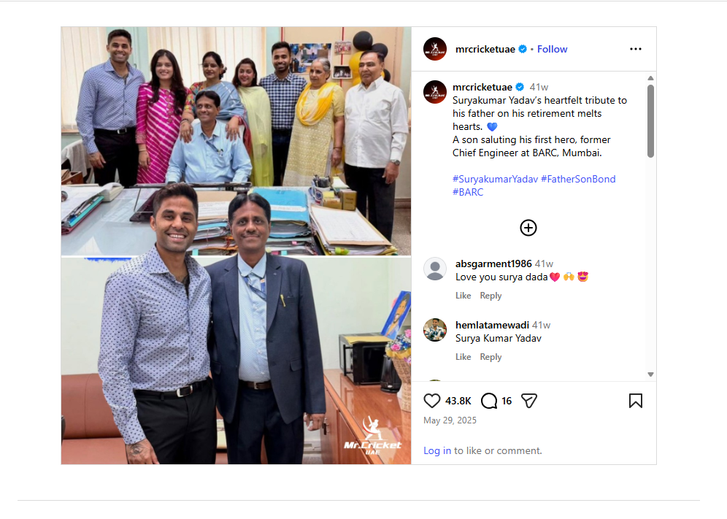727x519 pixels.
Task: Open the three-dot more options menu
Action: click(636, 49)
